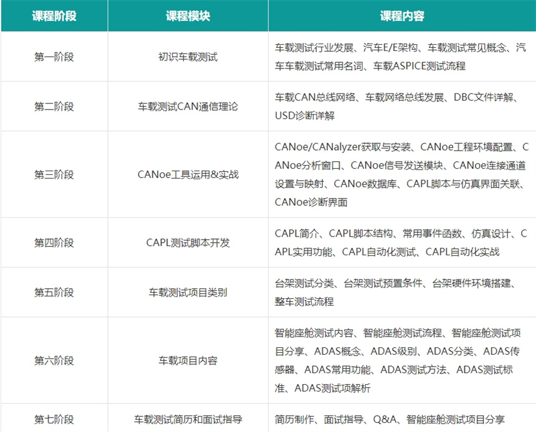Select the 第六阶段 cell
The image size is (536, 432).
pyautogui.click(x=54, y=360)
